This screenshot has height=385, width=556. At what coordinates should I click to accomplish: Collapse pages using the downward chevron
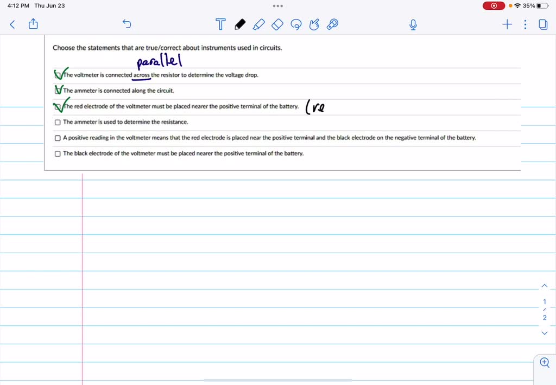[x=544, y=333]
